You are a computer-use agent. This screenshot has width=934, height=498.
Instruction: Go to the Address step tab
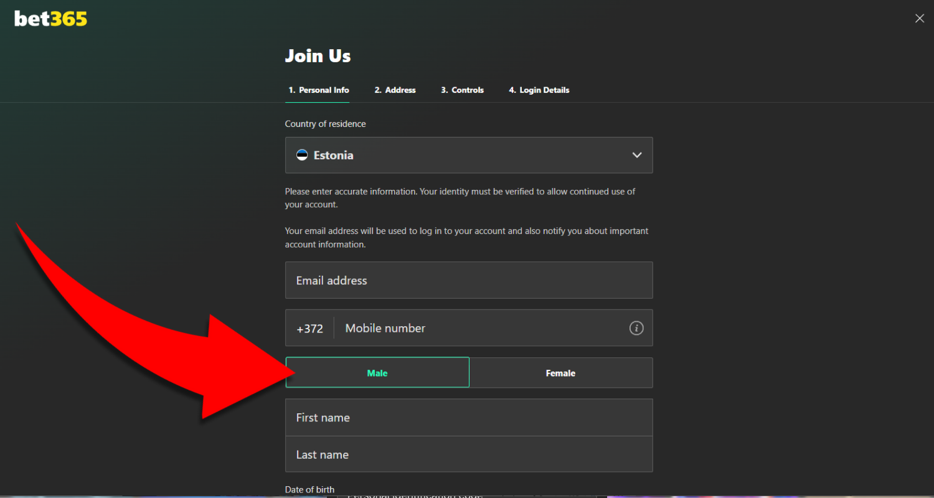[395, 90]
